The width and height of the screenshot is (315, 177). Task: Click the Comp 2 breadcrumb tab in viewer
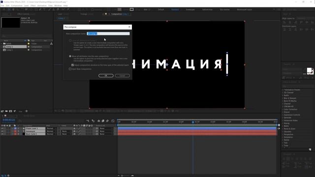pyautogui.click(x=62, y=18)
